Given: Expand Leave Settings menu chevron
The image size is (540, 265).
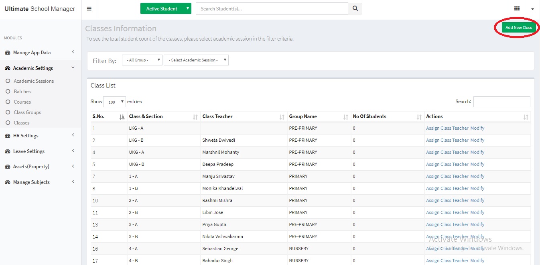Looking at the screenshot, I should pos(73,151).
